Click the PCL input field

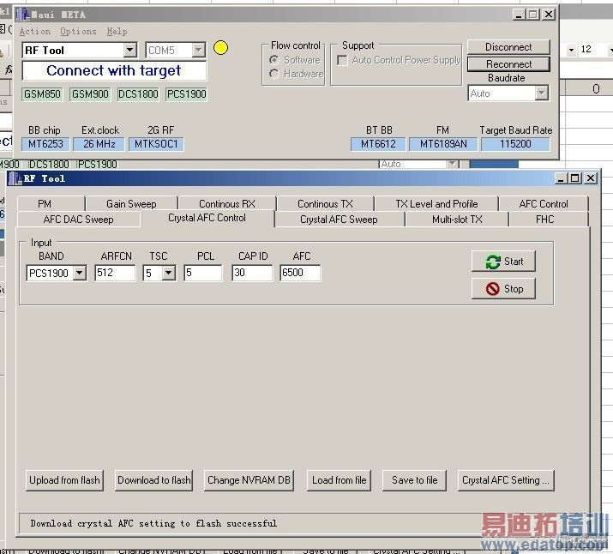coord(203,273)
